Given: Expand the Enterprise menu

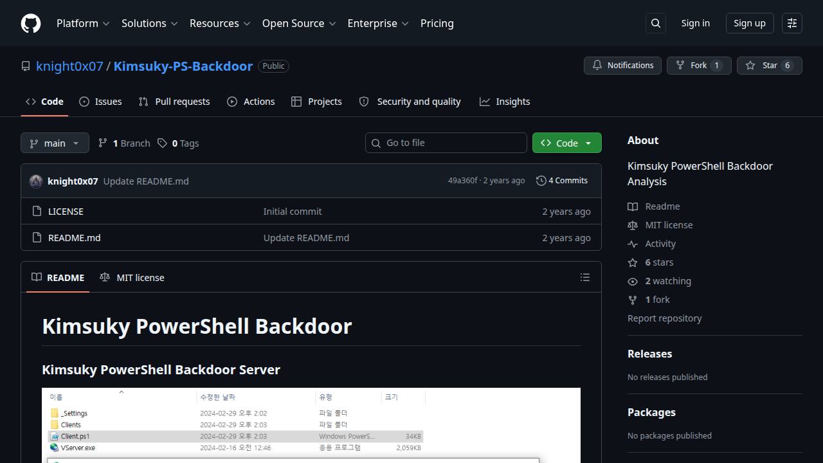Looking at the screenshot, I should click(x=378, y=23).
